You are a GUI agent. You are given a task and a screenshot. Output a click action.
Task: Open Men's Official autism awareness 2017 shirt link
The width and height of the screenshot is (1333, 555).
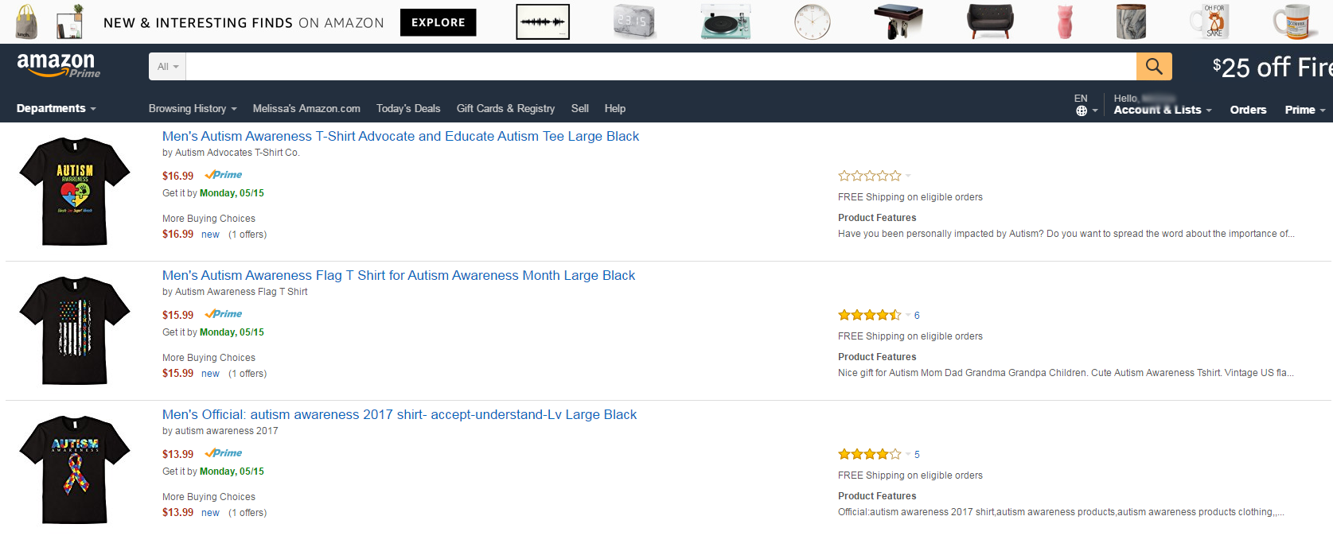pos(400,414)
